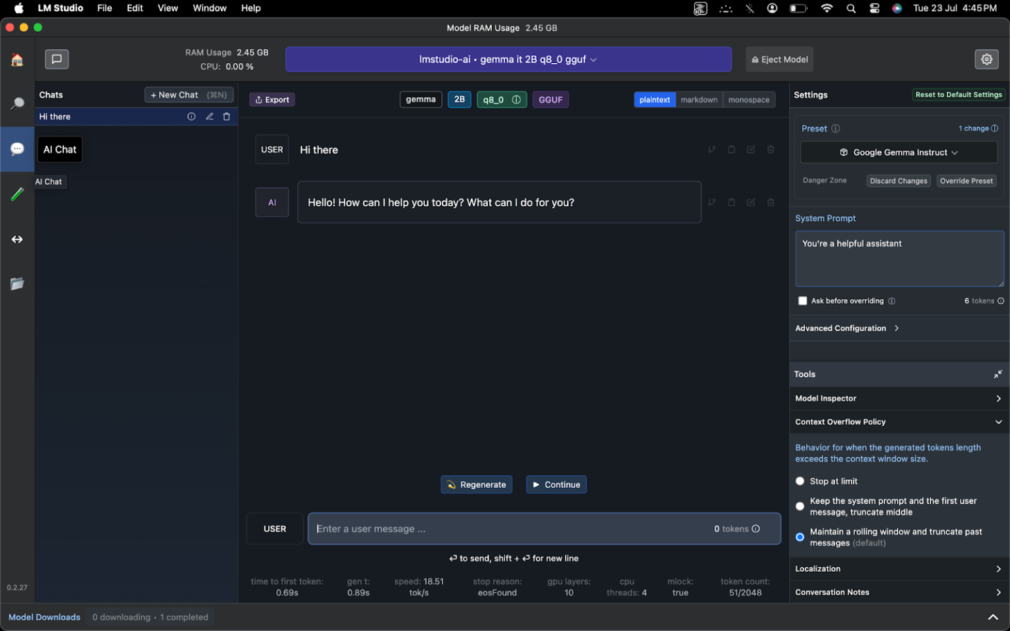Eject the loaded model
Screen dimensions: 1010x631
[779, 59]
